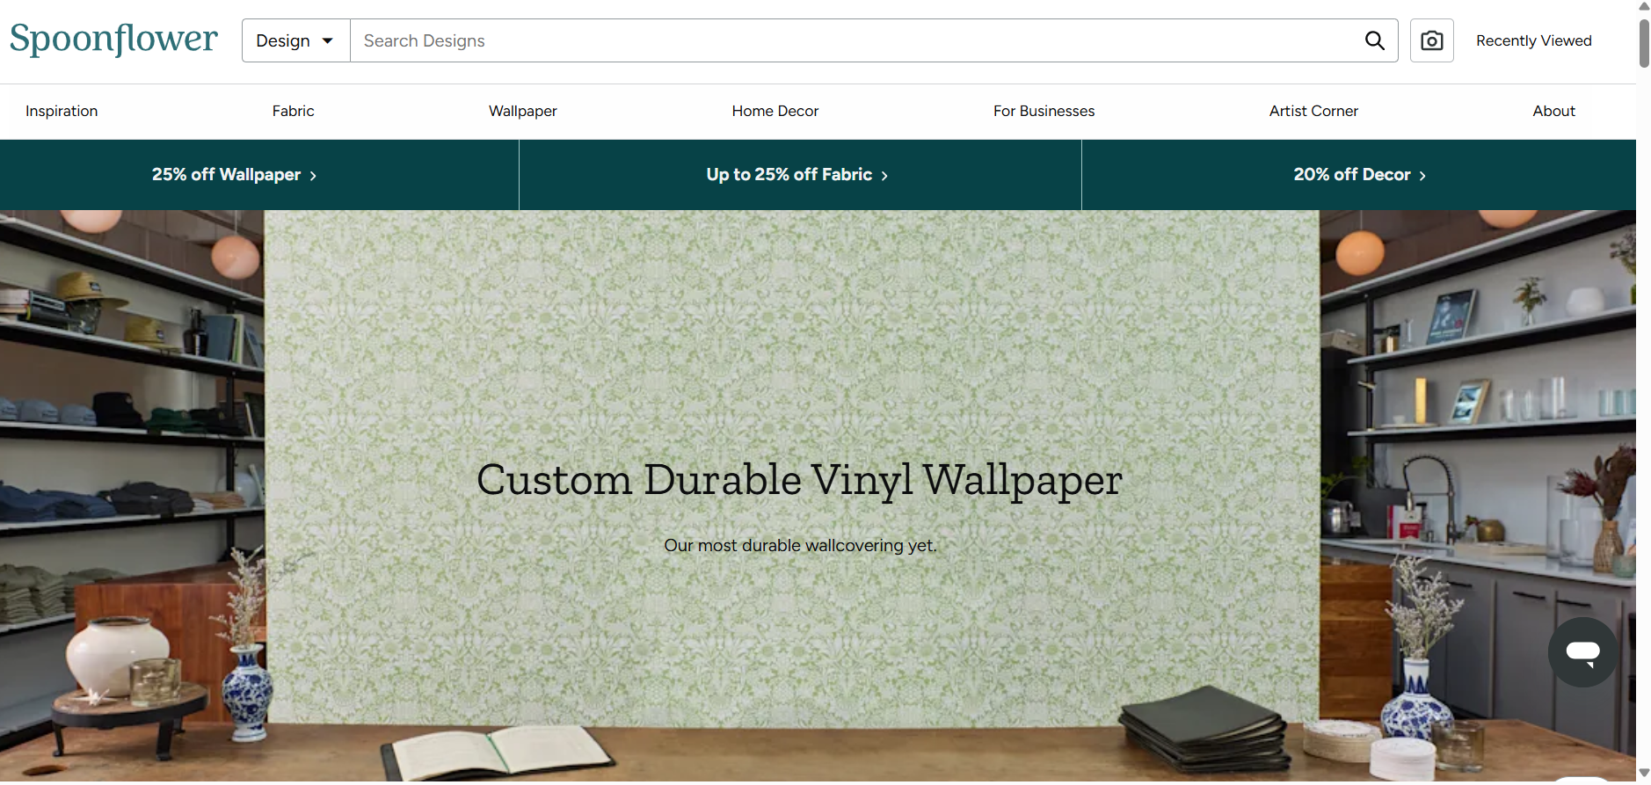Screen dimensions: 1651x785
Task: Click the Spoonflower logo
Action: [x=113, y=40]
